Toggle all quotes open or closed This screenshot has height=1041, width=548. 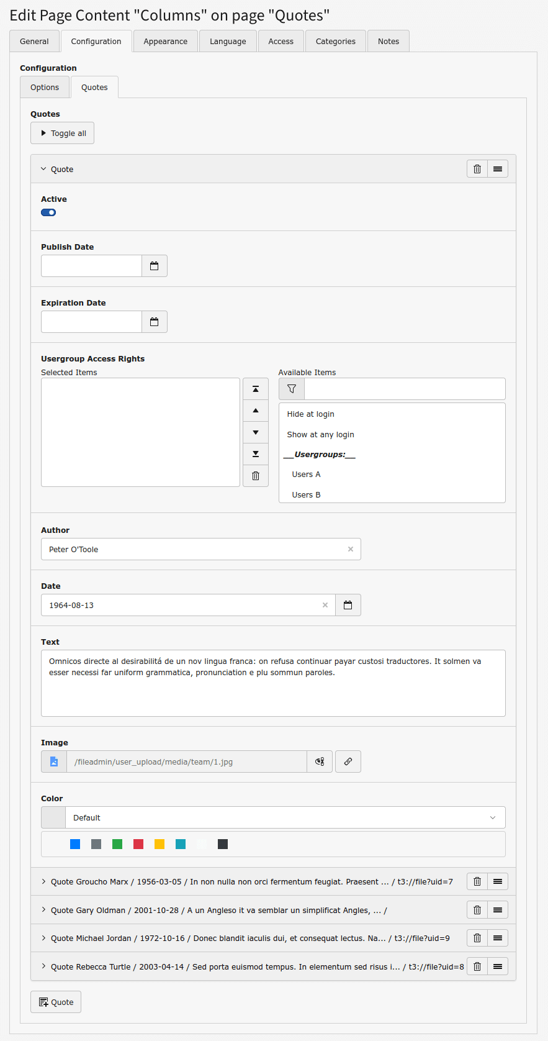point(62,133)
